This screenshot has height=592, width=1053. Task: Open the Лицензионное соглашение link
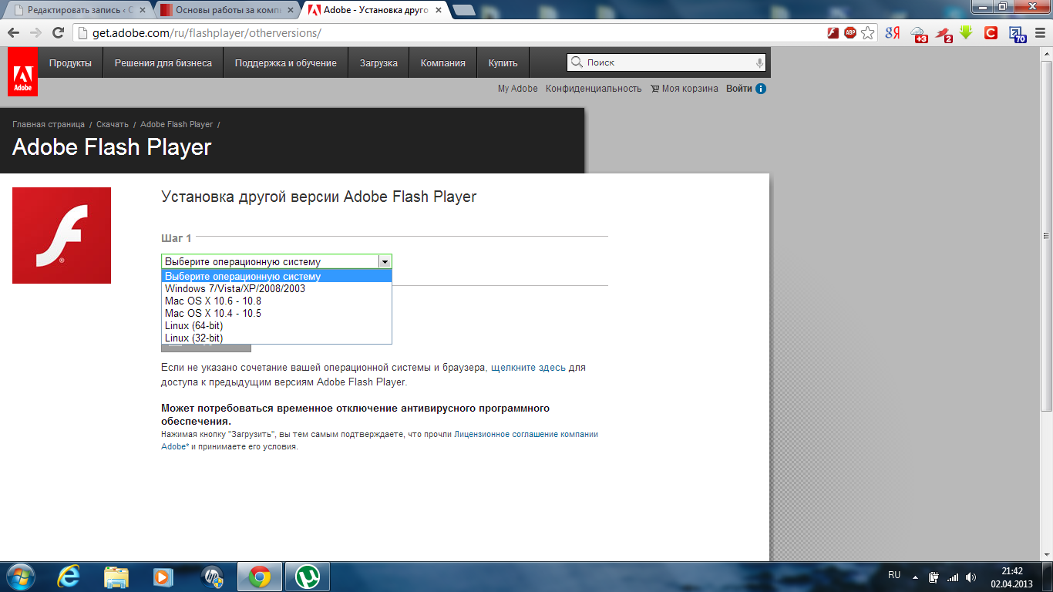[526, 434]
